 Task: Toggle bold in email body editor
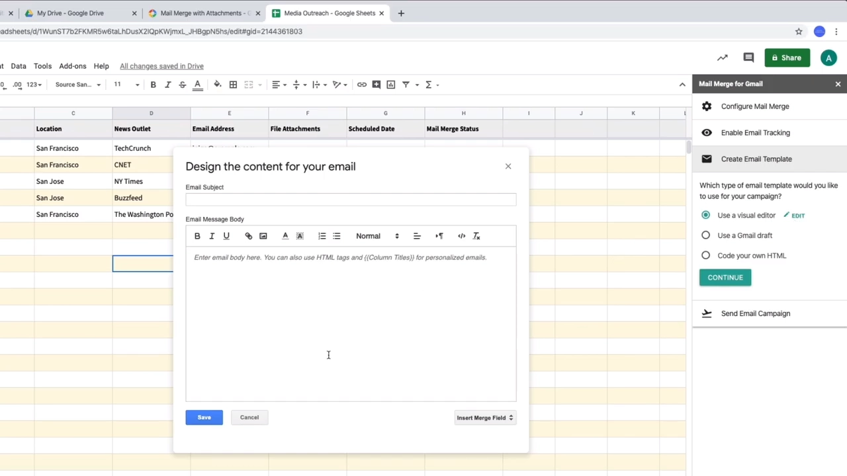click(x=197, y=236)
